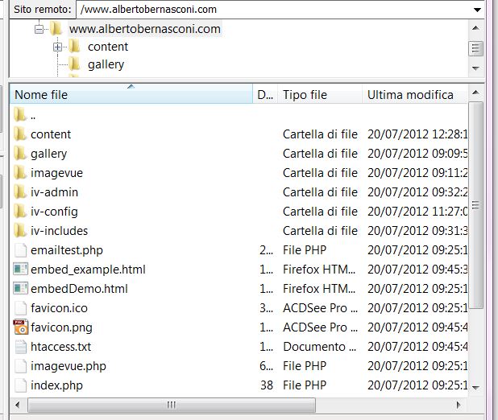Select content folder in remote tree
Viewport: 498px width, 420px height.
point(108,47)
